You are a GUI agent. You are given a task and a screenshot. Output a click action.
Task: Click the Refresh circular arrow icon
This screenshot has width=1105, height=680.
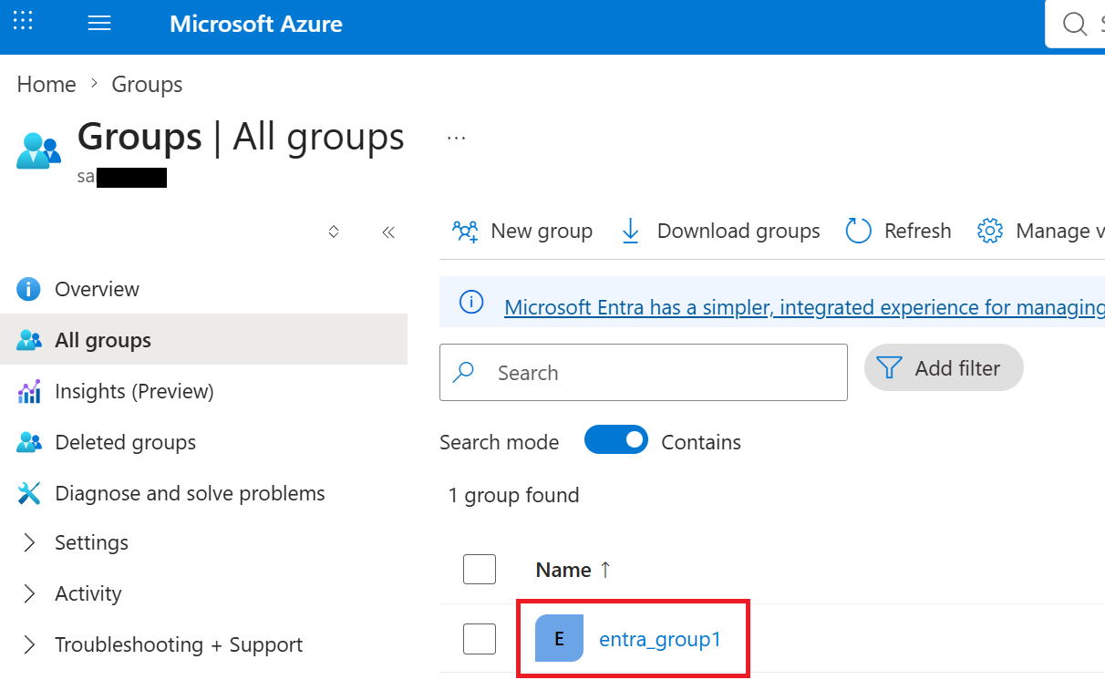(859, 232)
